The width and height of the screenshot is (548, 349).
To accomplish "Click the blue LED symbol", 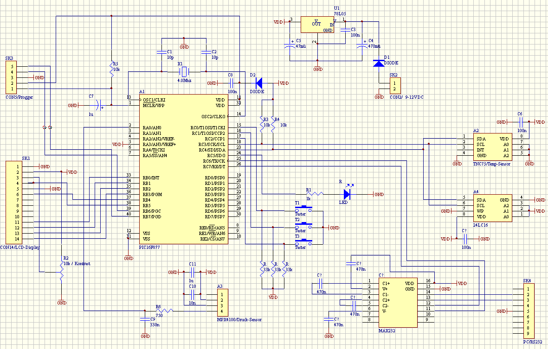I will (347, 194).
